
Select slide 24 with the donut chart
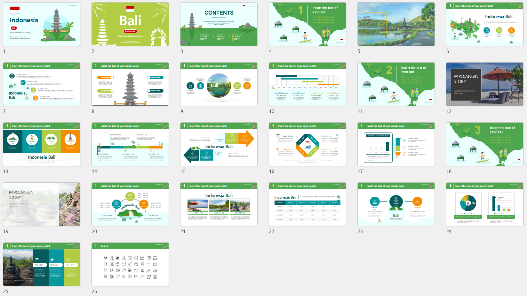coord(485,204)
